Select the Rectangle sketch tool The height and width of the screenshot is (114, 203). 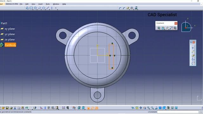click(x=31, y=8)
